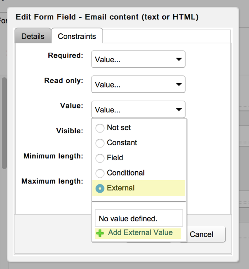Choose the Constant radio option
This screenshot has width=249, height=269.
(100, 143)
